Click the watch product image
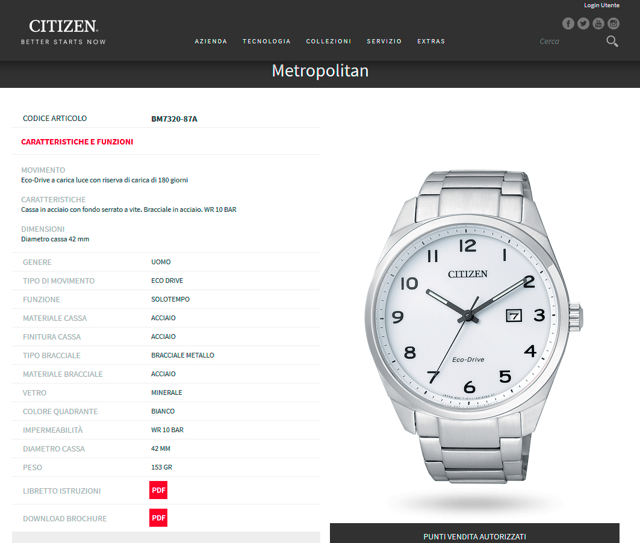 (x=474, y=326)
